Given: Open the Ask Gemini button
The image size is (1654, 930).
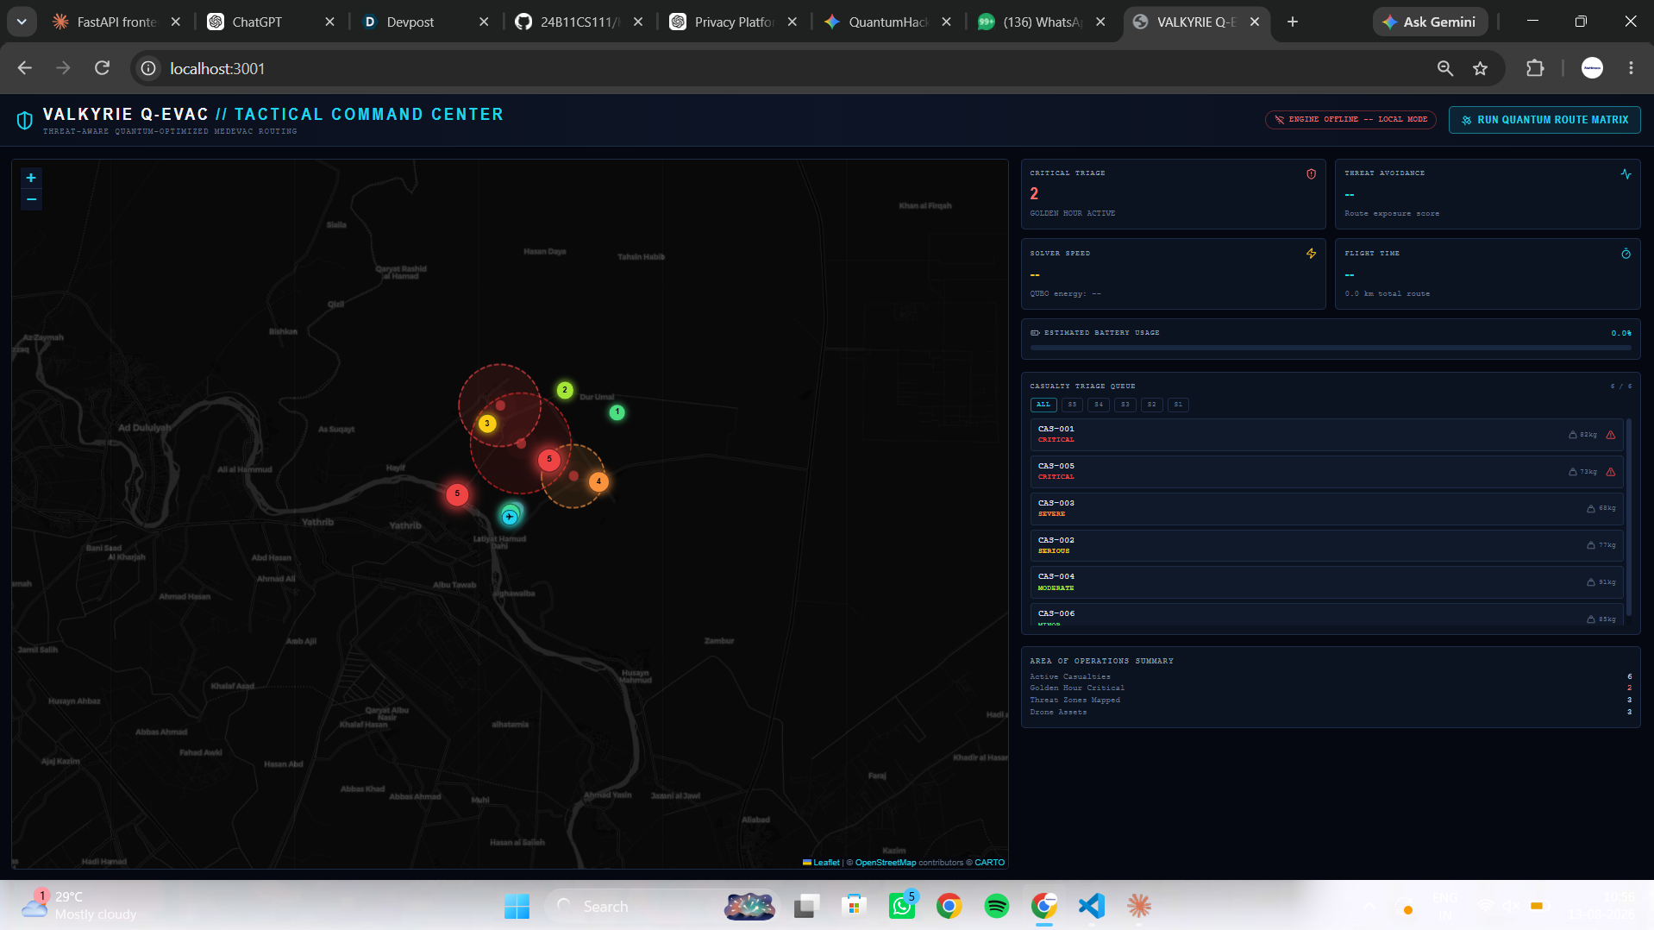Looking at the screenshot, I should (1430, 22).
